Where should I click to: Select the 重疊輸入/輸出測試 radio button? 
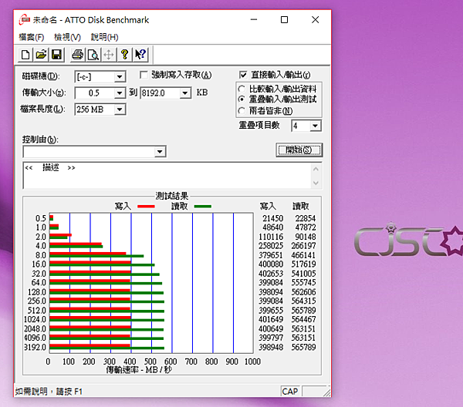[242, 99]
